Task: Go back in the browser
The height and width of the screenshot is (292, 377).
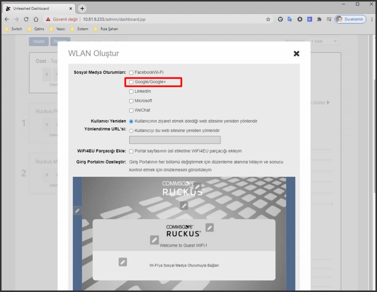Action: coord(7,19)
